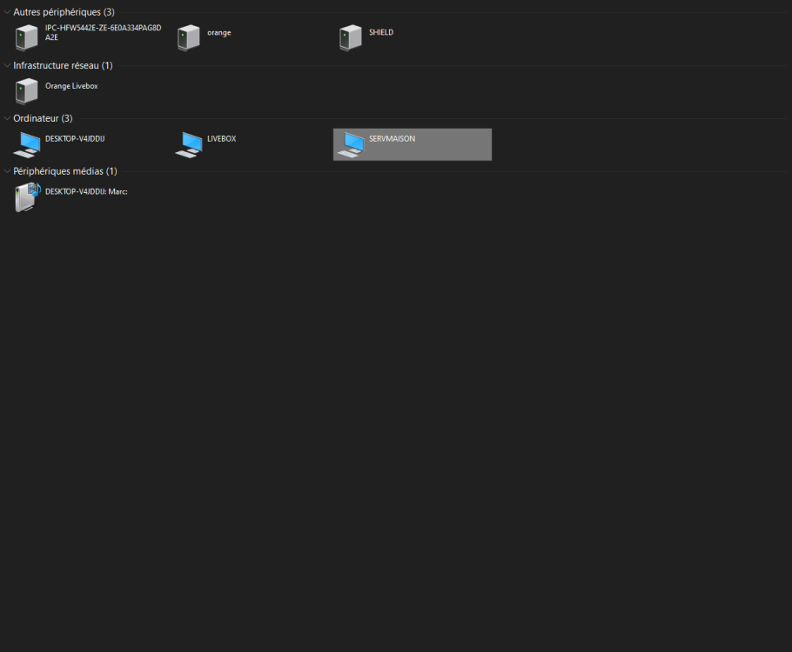
Task: Click the Autres périphériques (3) header text
Action: pyautogui.click(x=64, y=12)
